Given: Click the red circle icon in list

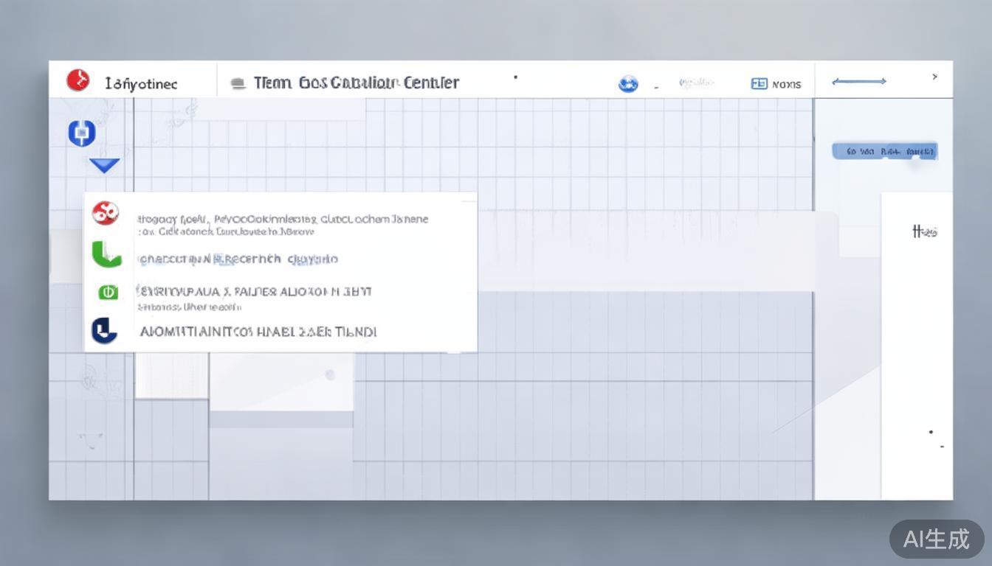Looking at the screenshot, I should pos(106,214).
